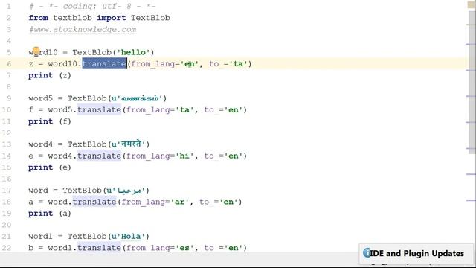The width and height of the screenshot is (476, 268).
Task: Click the yellow lightbulb intention icon
Action: point(36,51)
